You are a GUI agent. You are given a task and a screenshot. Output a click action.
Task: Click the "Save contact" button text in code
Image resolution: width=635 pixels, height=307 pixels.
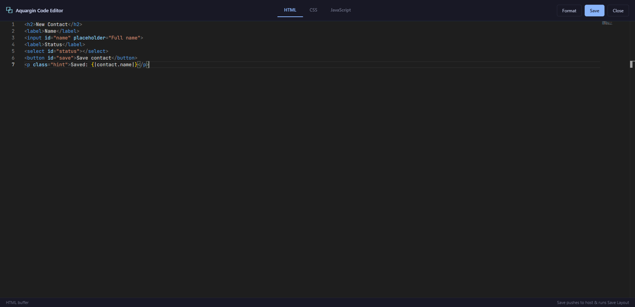94,58
